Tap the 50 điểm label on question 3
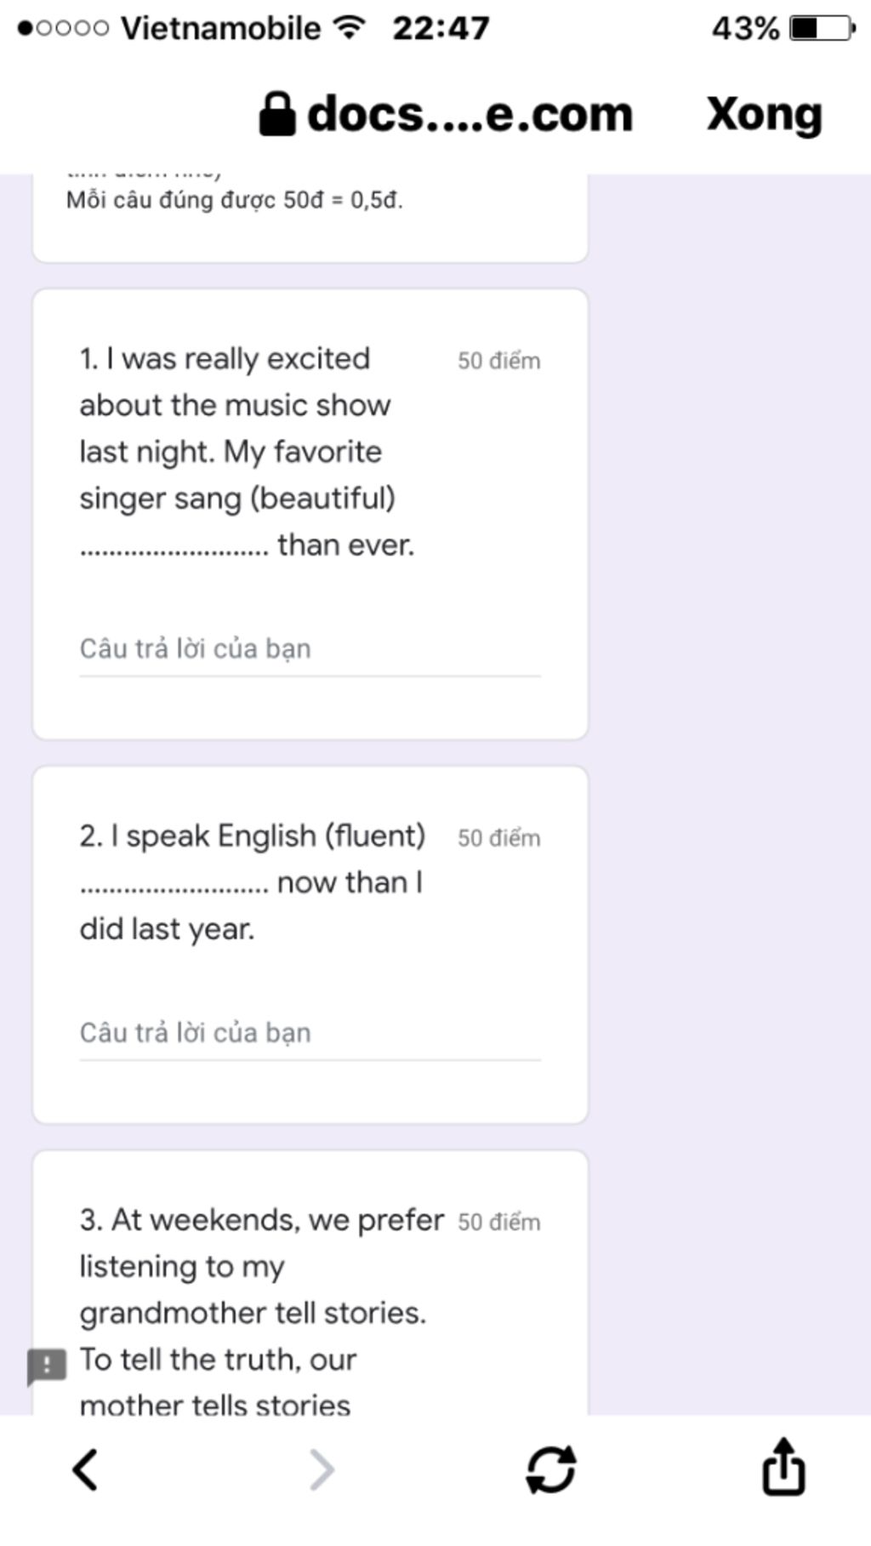The width and height of the screenshot is (871, 1546). click(499, 1222)
